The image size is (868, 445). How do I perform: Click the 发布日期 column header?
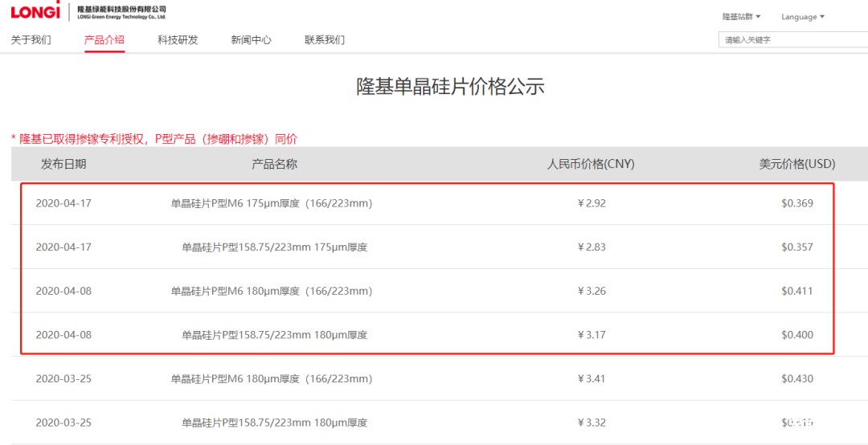(x=63, y=164)
